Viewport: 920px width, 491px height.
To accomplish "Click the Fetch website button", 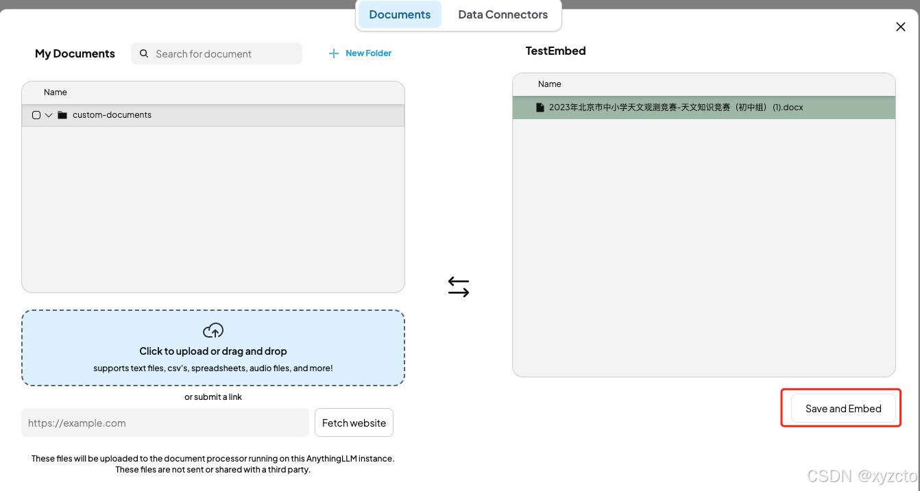I will pos(354,423).
